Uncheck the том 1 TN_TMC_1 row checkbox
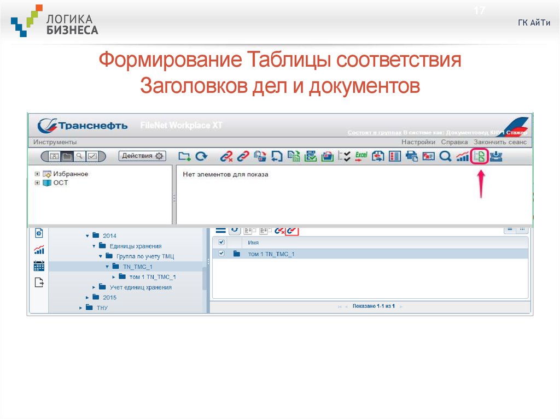 pos(222,253)
